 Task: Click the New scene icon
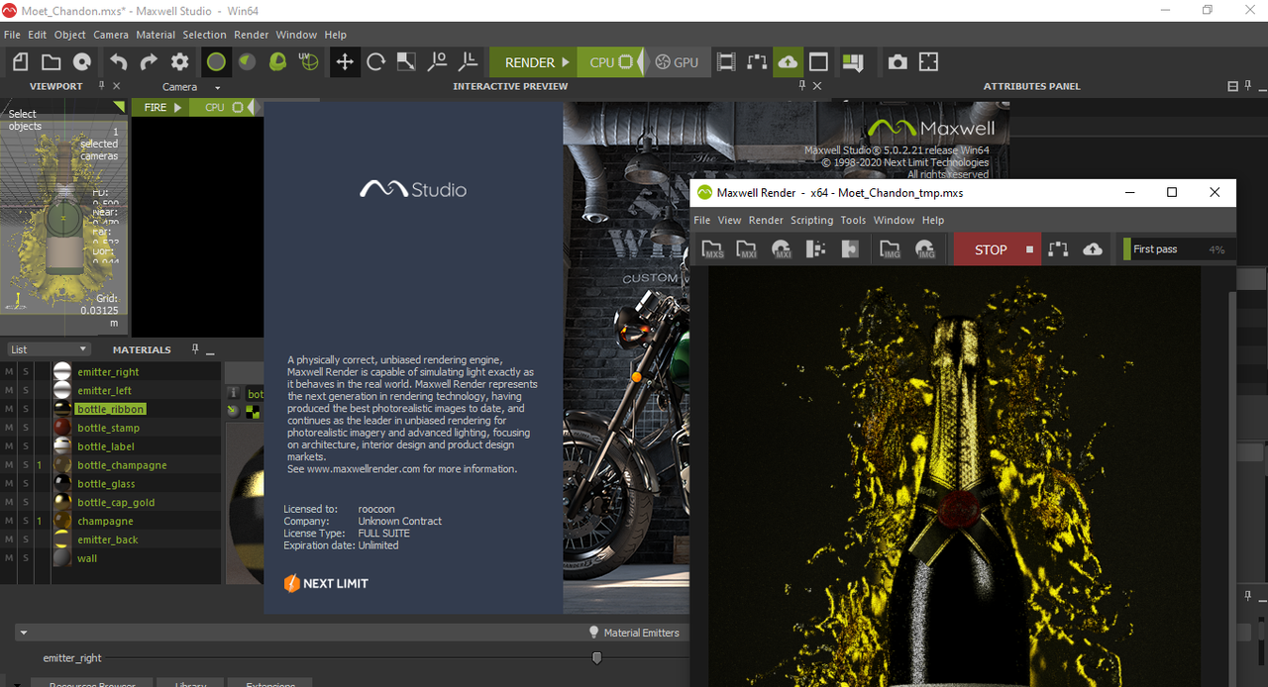[21, 62]
